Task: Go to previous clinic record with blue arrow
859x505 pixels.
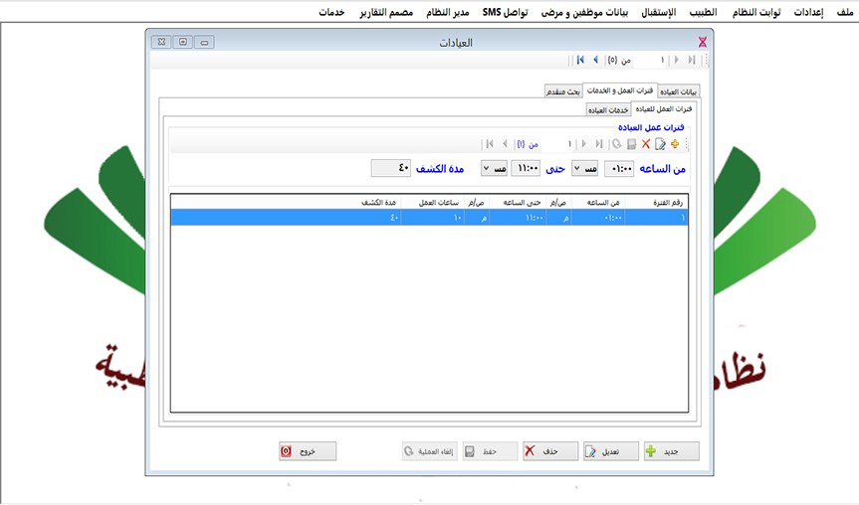Action: pyautogui.click(x=595, y=61)
